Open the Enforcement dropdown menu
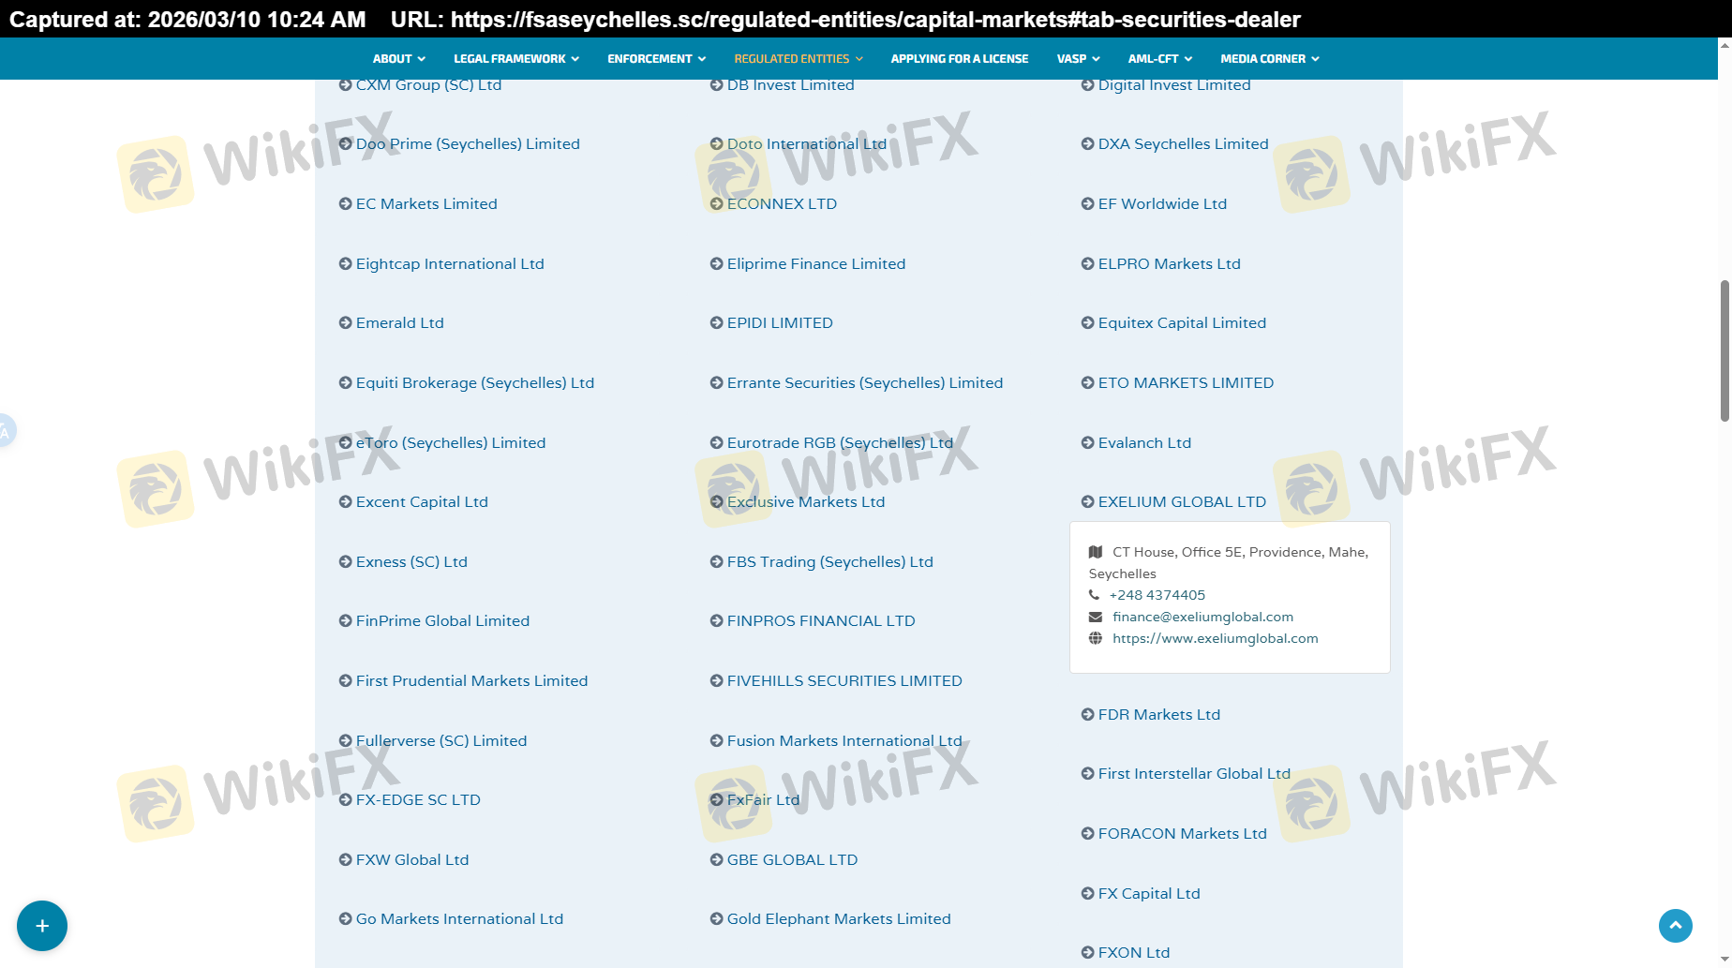This screenshot has height=968, width=1732. (656, 59)
